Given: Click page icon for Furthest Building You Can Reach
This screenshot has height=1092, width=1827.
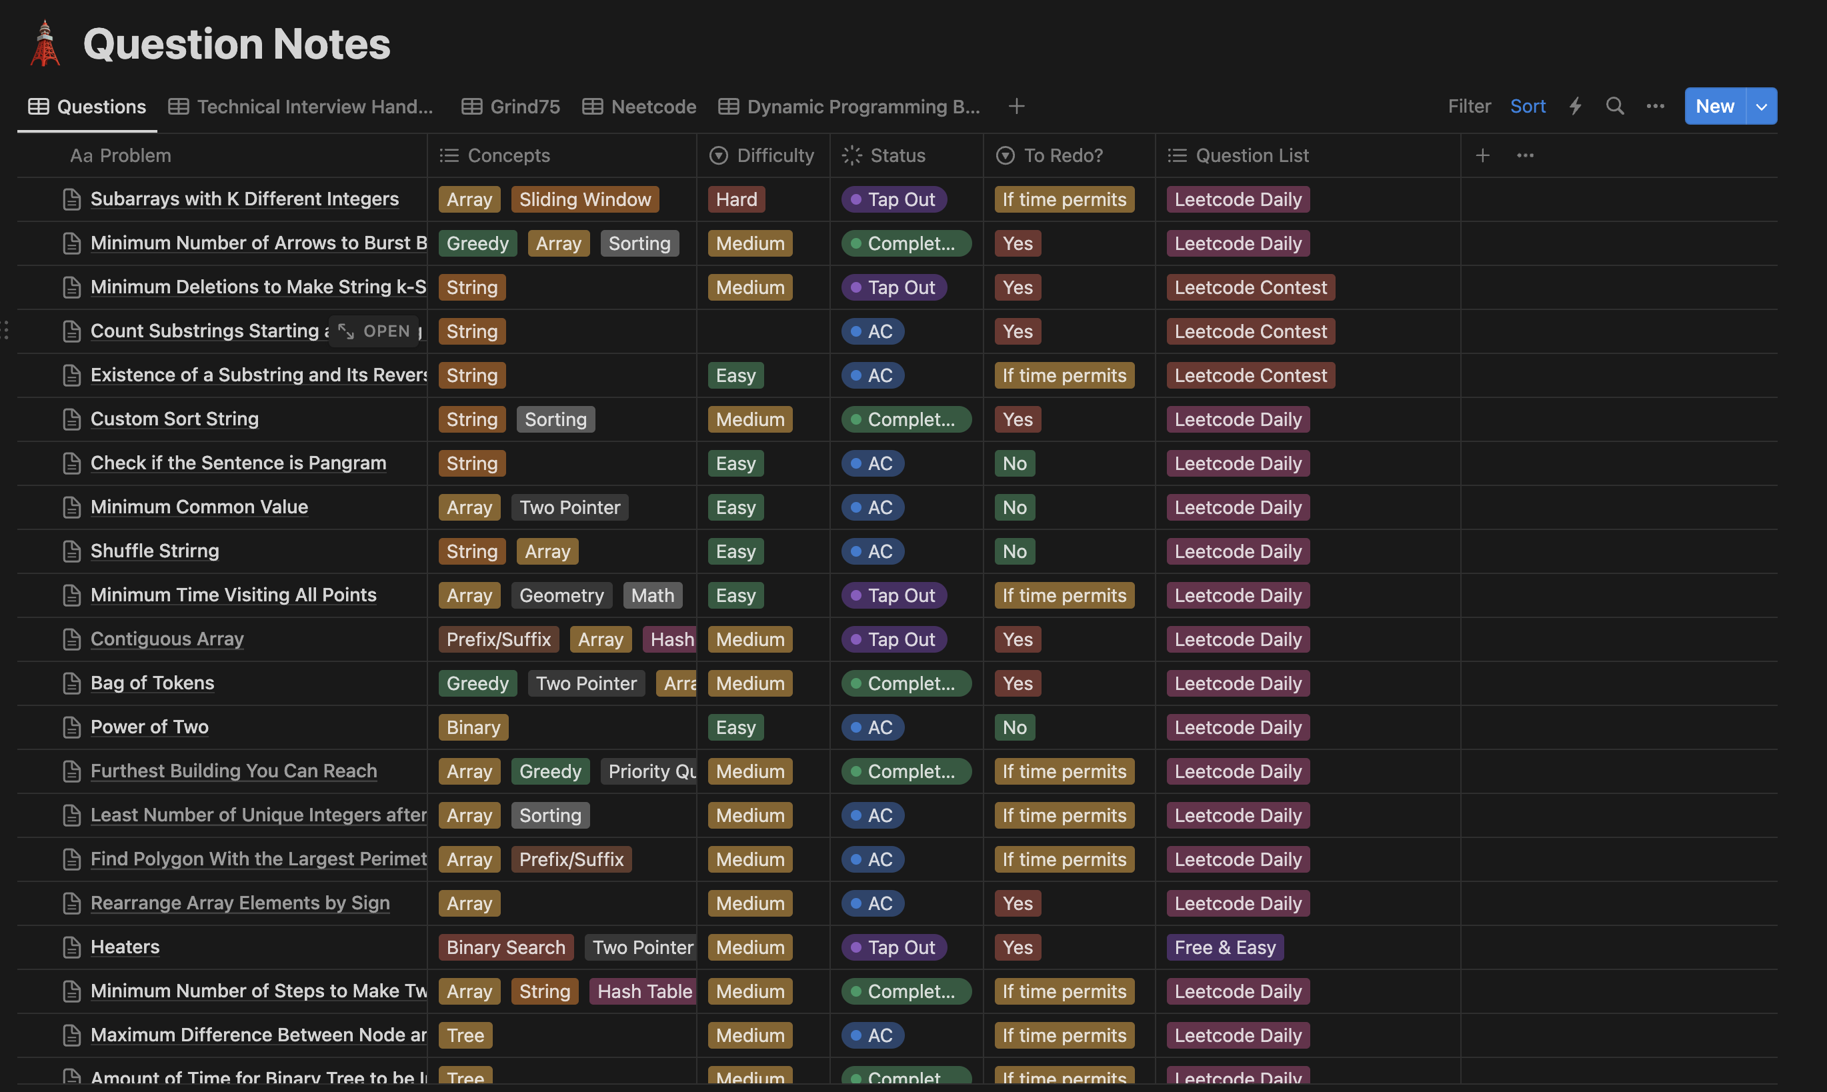Looking at the screenshot, I should click(x=71, y=771).
